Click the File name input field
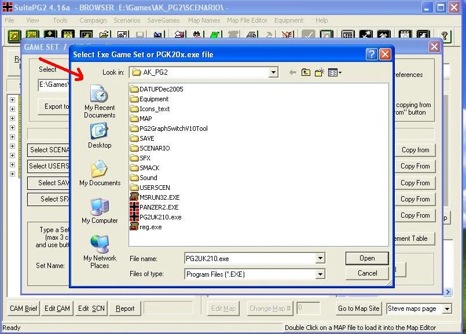 click(x=251, y=258)
